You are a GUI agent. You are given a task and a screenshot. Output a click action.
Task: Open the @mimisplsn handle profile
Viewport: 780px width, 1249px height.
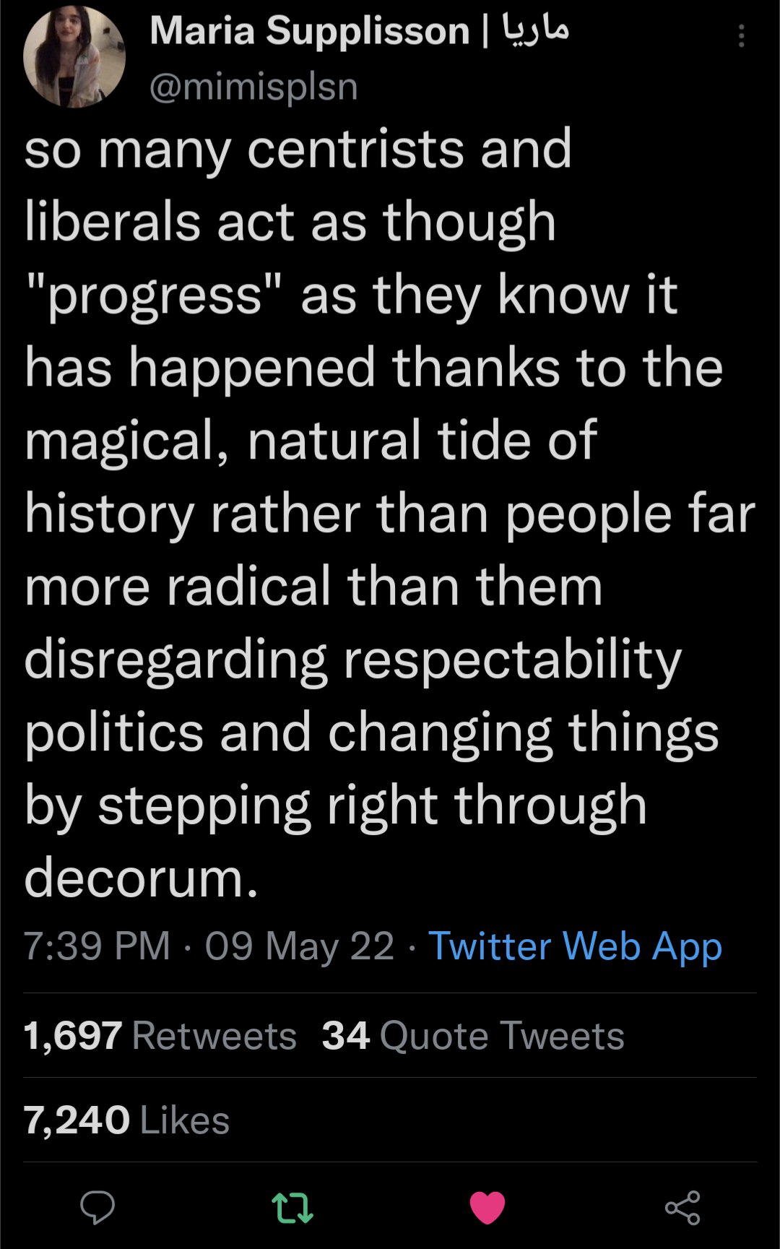point(253,87)
